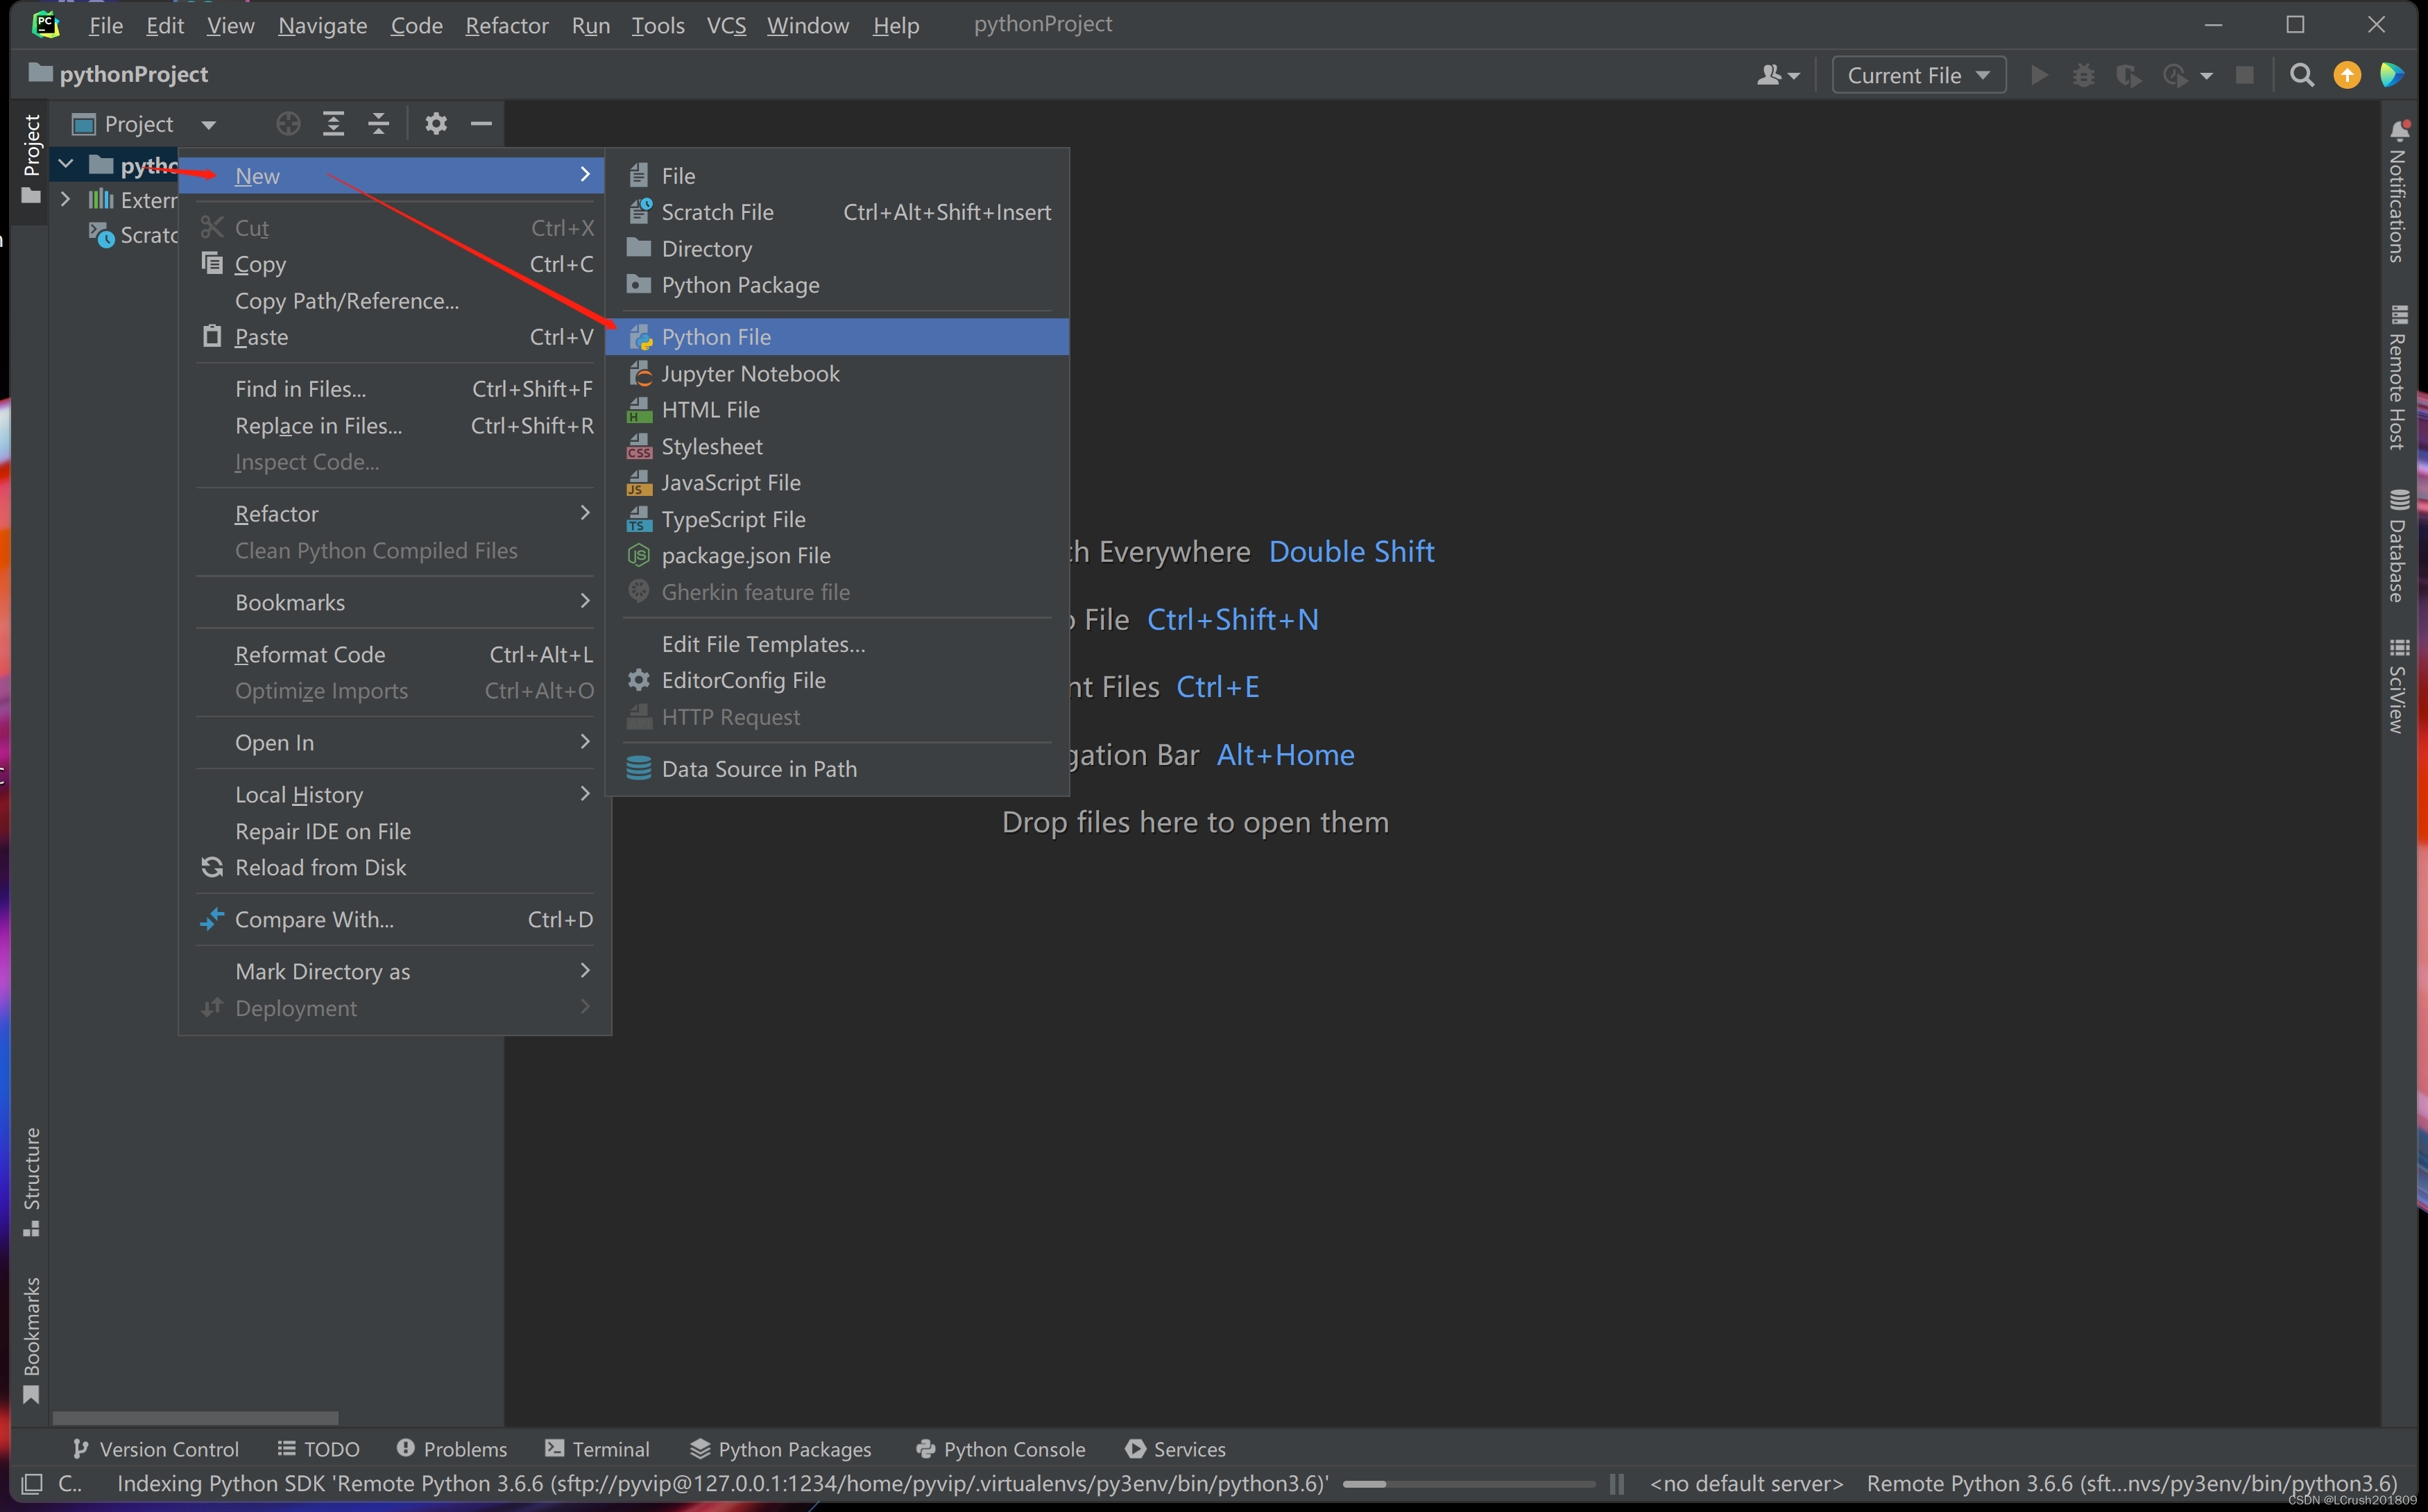Click the locate target icon in Project panel
The width and height of the screenshot is (2428, 1512).
click(288, 124)
